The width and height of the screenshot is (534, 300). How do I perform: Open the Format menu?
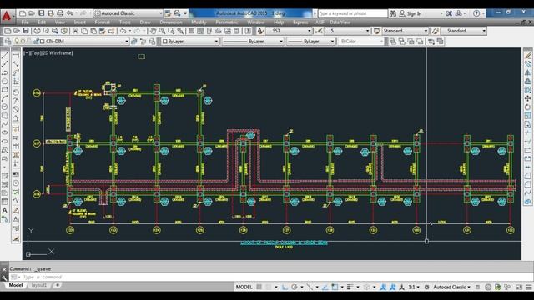102,22
